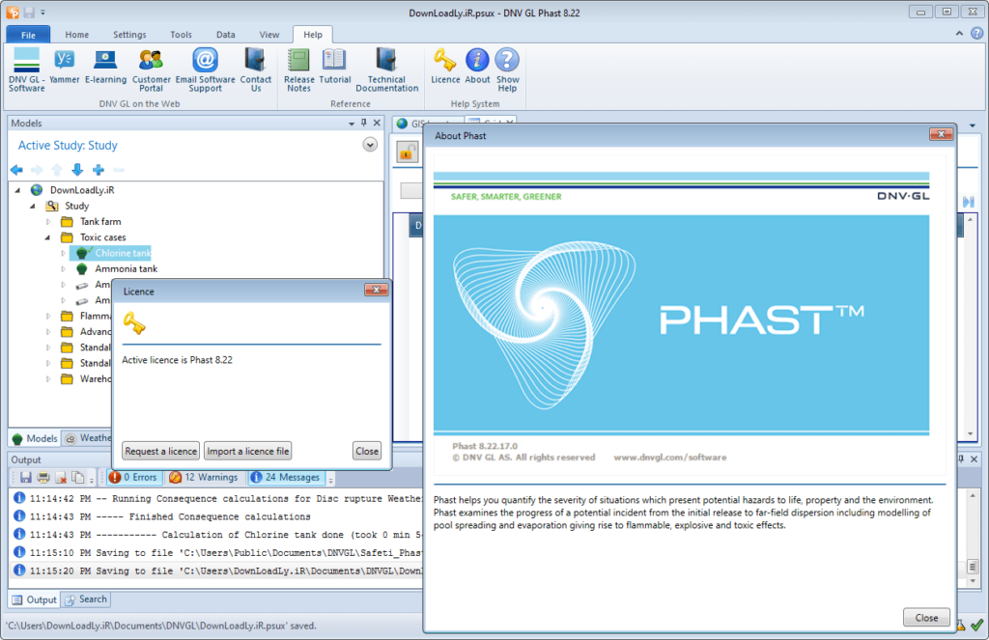Click Request a licence button

click(161, 451)
